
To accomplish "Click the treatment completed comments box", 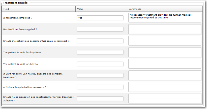I will pos(164,18).
